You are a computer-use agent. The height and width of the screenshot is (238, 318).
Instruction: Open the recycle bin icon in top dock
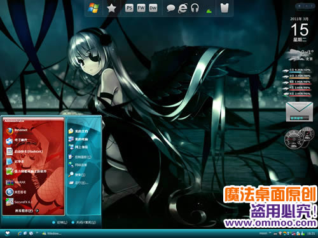(x=225, y=8)
